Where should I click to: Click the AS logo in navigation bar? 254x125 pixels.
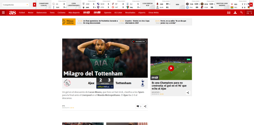pyautogui.click(x=12, y=13)
